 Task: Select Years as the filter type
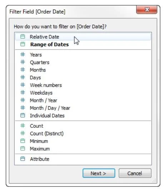(83, 55)
